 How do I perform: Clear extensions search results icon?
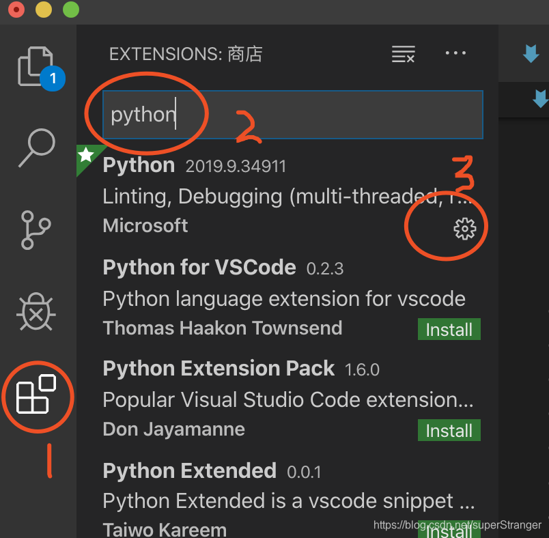pyautogui.click(x=404, y=54)
